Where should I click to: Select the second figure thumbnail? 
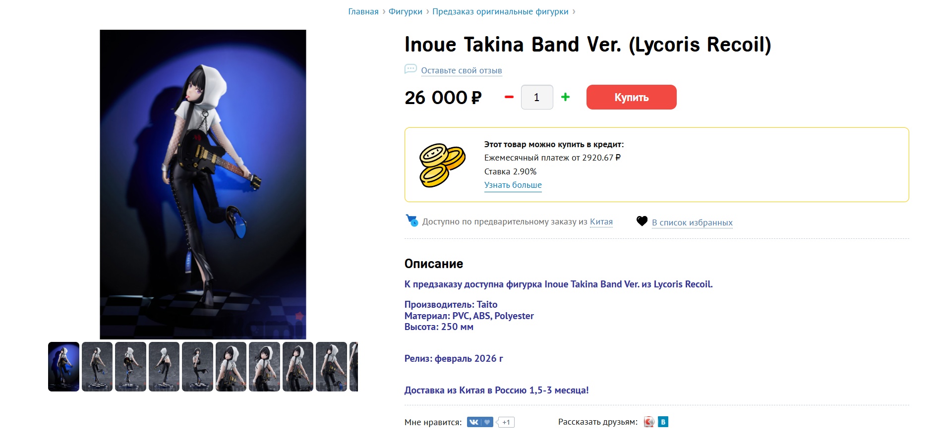(97, 367)
